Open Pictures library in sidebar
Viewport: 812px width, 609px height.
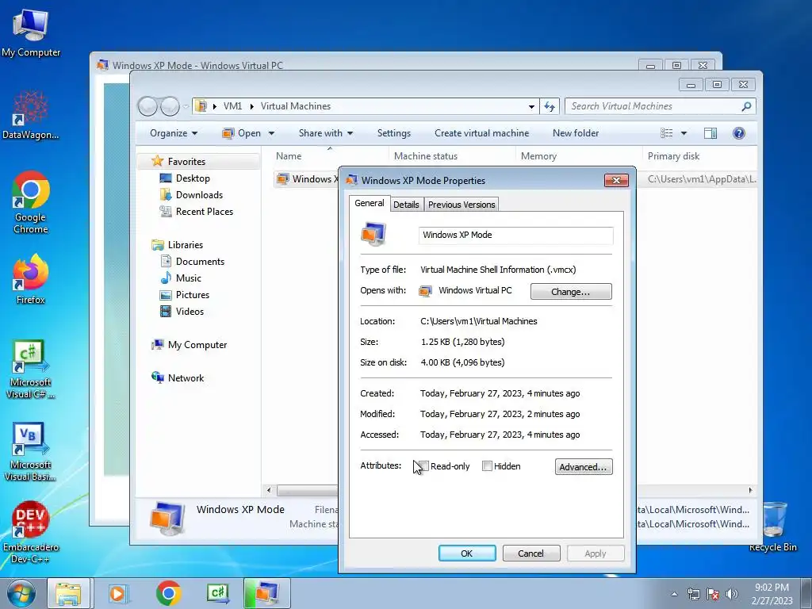tap(192, 295)
